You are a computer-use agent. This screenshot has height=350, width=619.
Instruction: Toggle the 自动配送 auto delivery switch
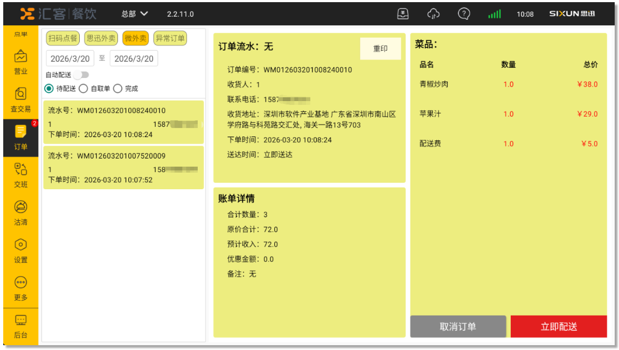(x=82, y=75)
